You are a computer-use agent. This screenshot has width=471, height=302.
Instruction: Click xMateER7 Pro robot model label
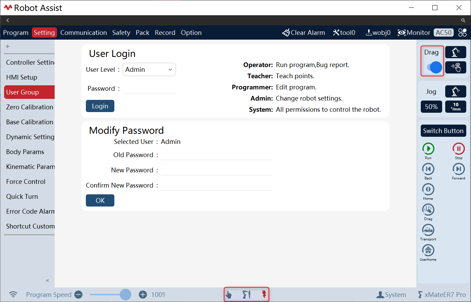click(442, 295)
